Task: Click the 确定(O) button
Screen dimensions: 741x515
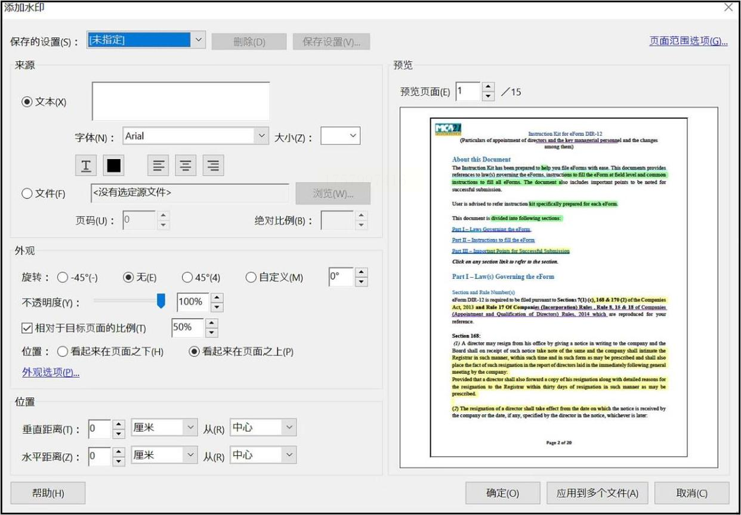Action: coord(502,493)
